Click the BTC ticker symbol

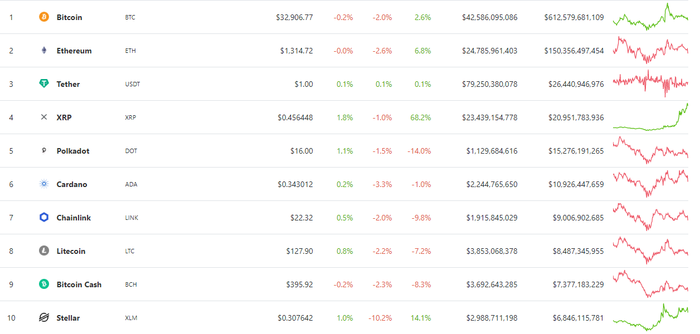coord(130,17)
